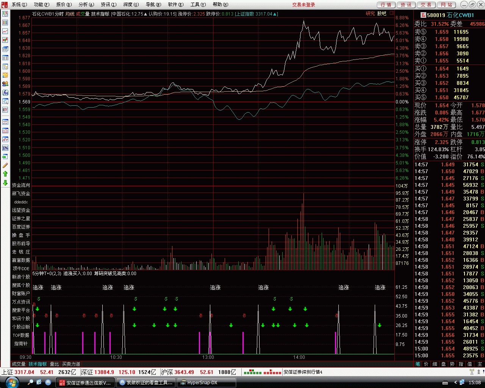Image resolution: width=485 pixels, height=388 pixels.
Task: Click the 行情 button at top right
Action: click(386, 5)
